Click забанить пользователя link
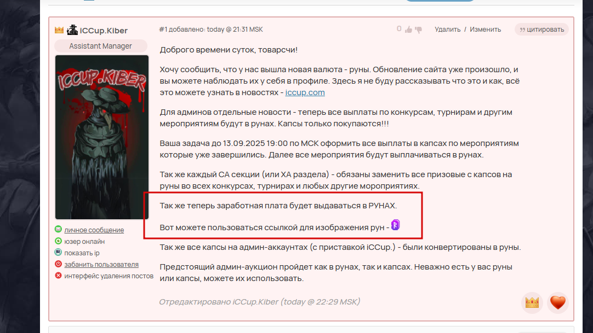Screen dimensions: 593x333 point(101,264)
